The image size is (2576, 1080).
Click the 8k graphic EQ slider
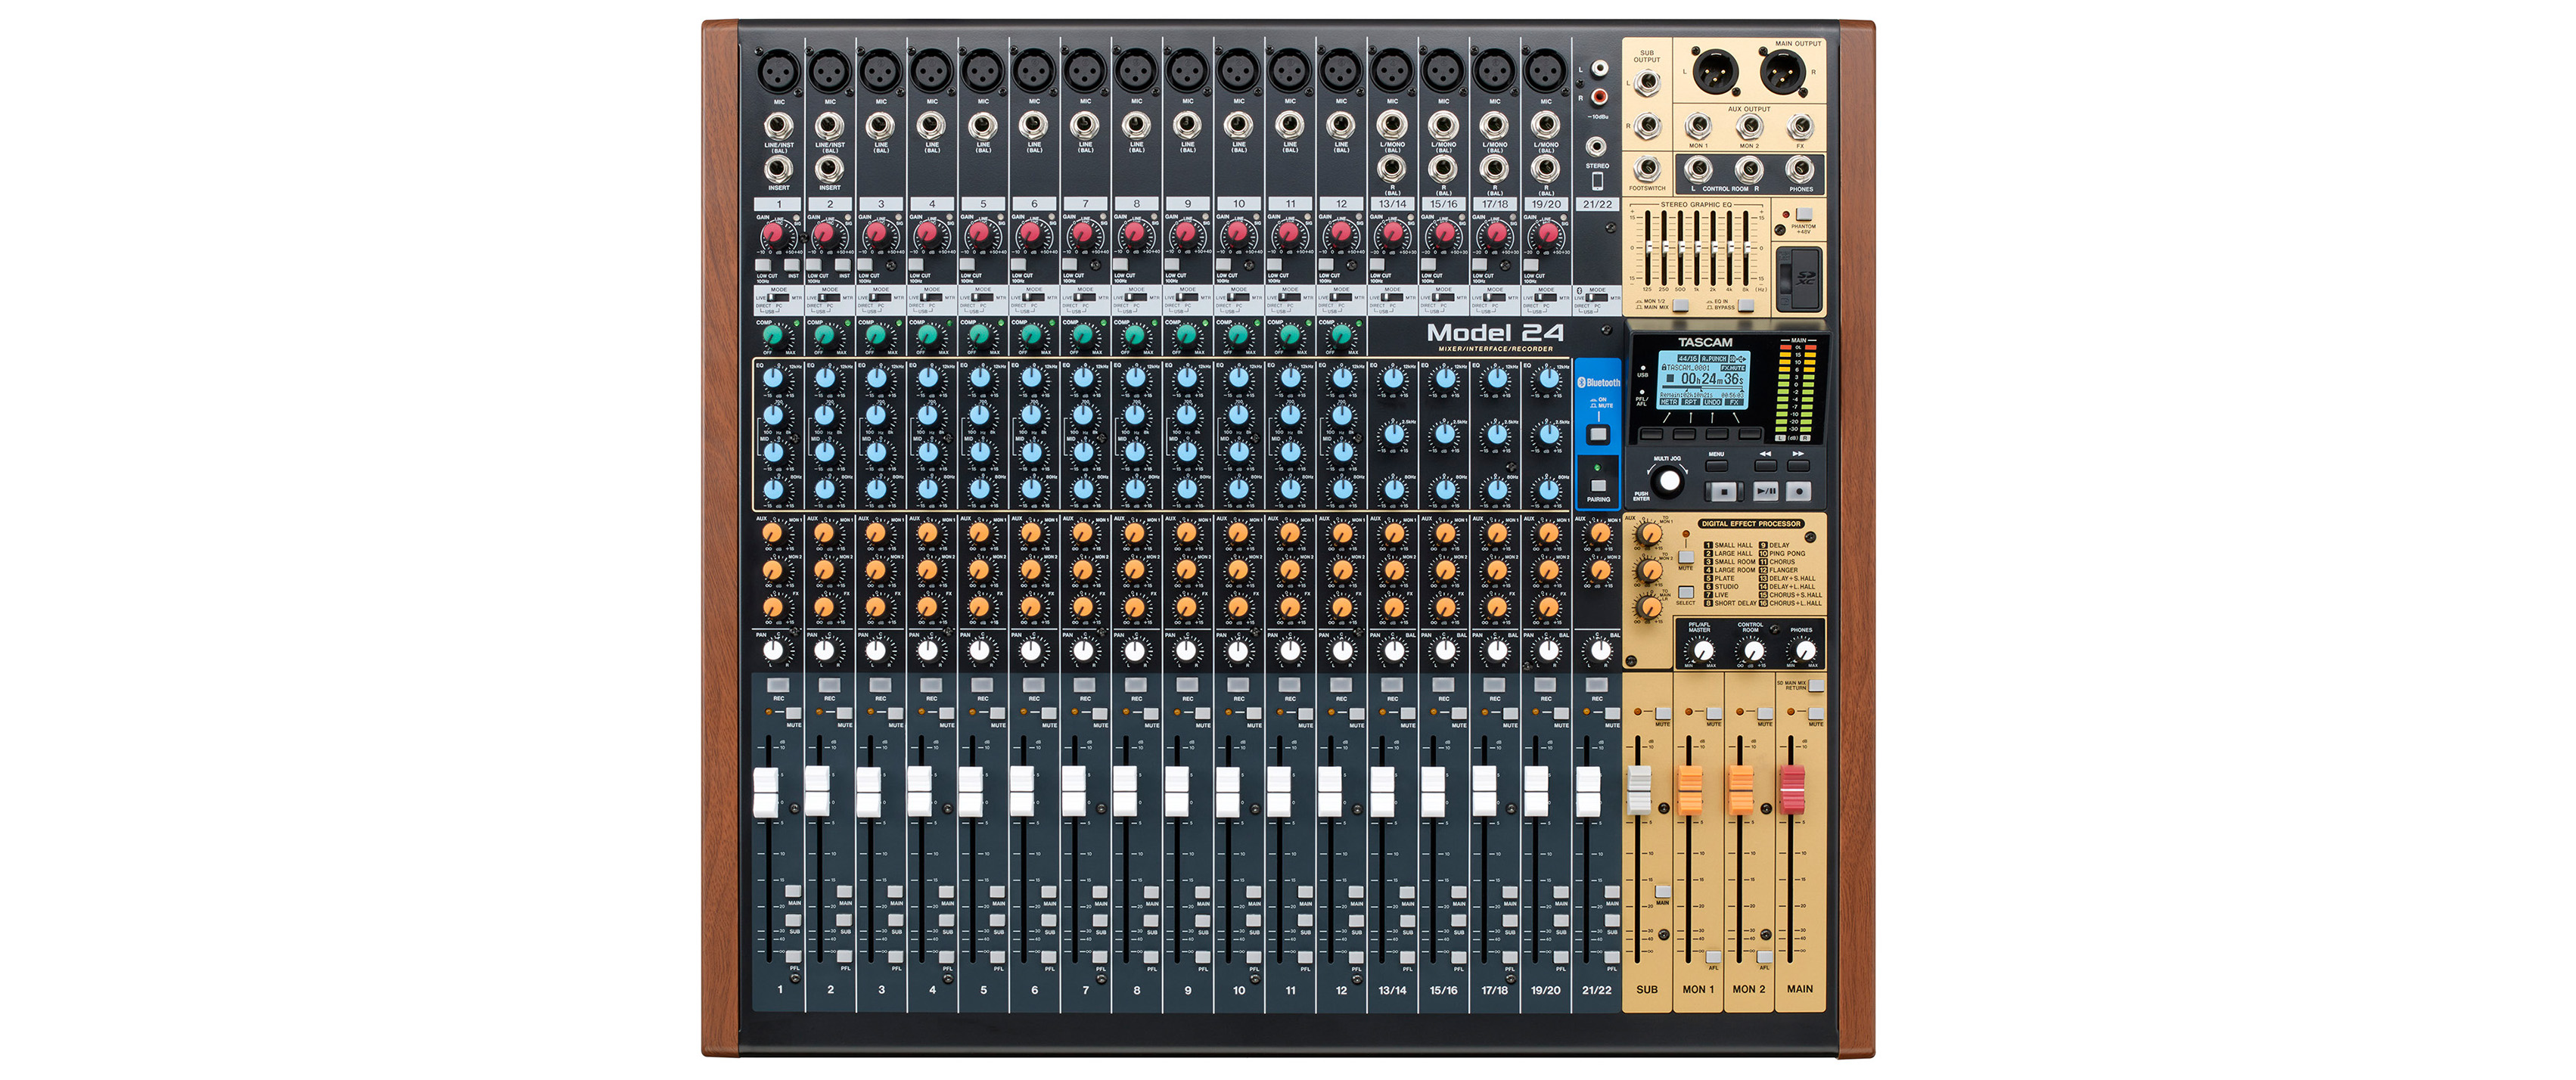click(x=1745, y=247)
